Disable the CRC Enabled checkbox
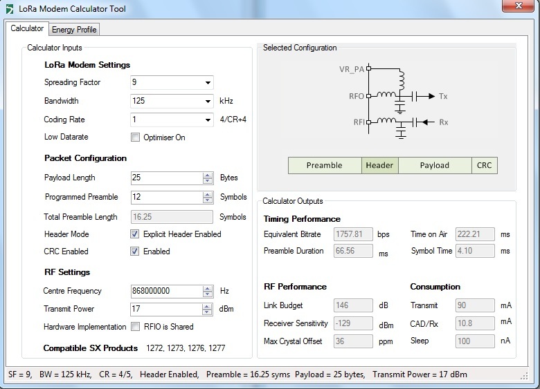 click(136, 252)
